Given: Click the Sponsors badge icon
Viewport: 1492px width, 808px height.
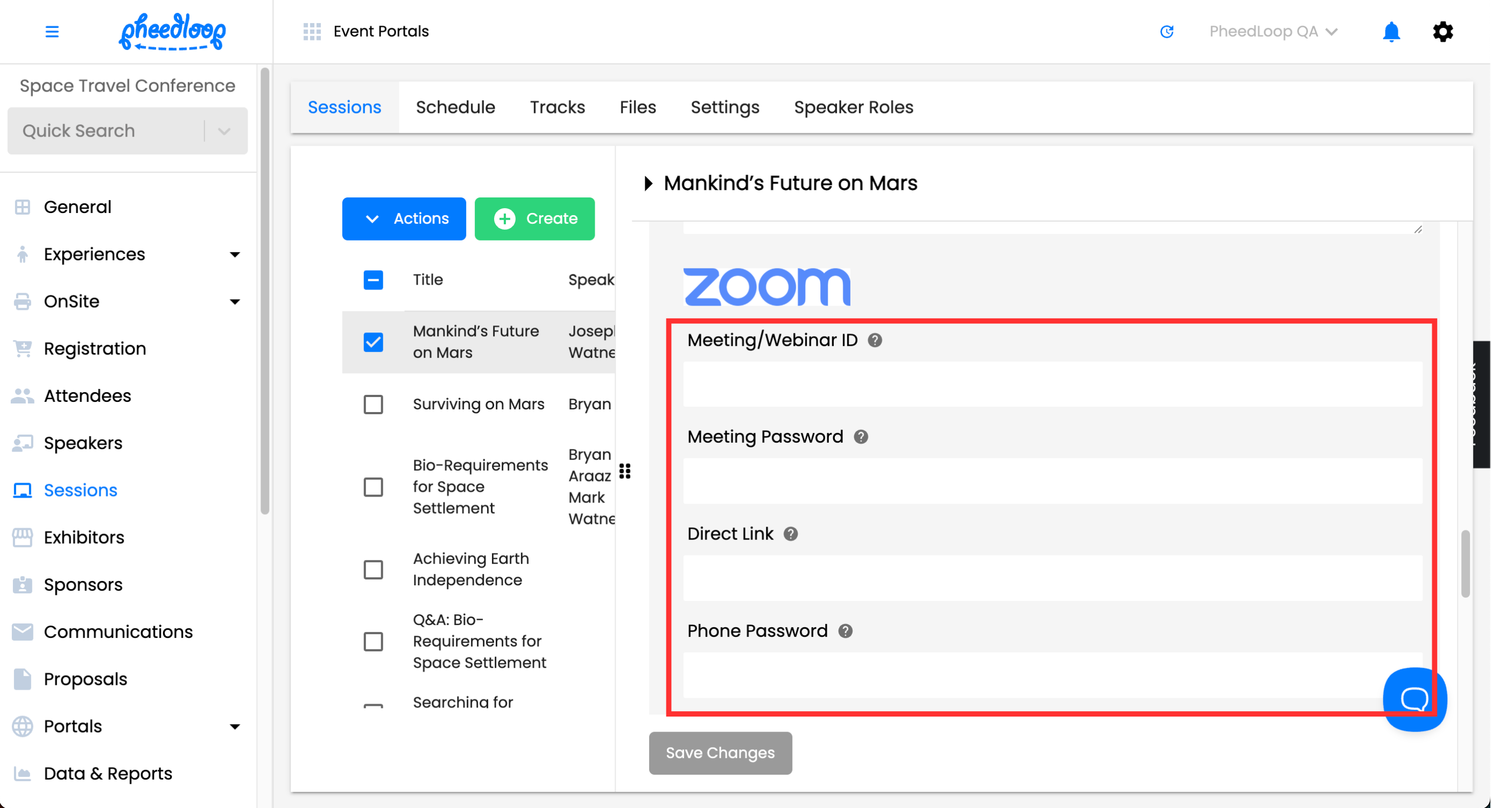Looking at the screenshot, I should pyautogui.click(x=22, y=585).
